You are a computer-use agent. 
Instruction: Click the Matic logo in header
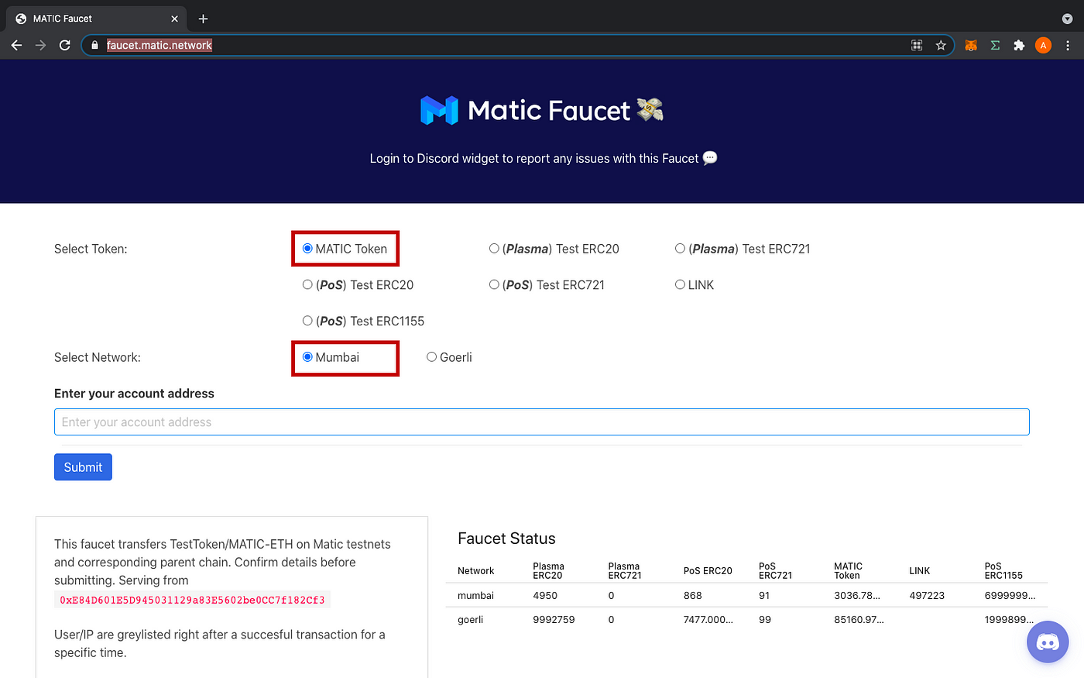point(439,110)
